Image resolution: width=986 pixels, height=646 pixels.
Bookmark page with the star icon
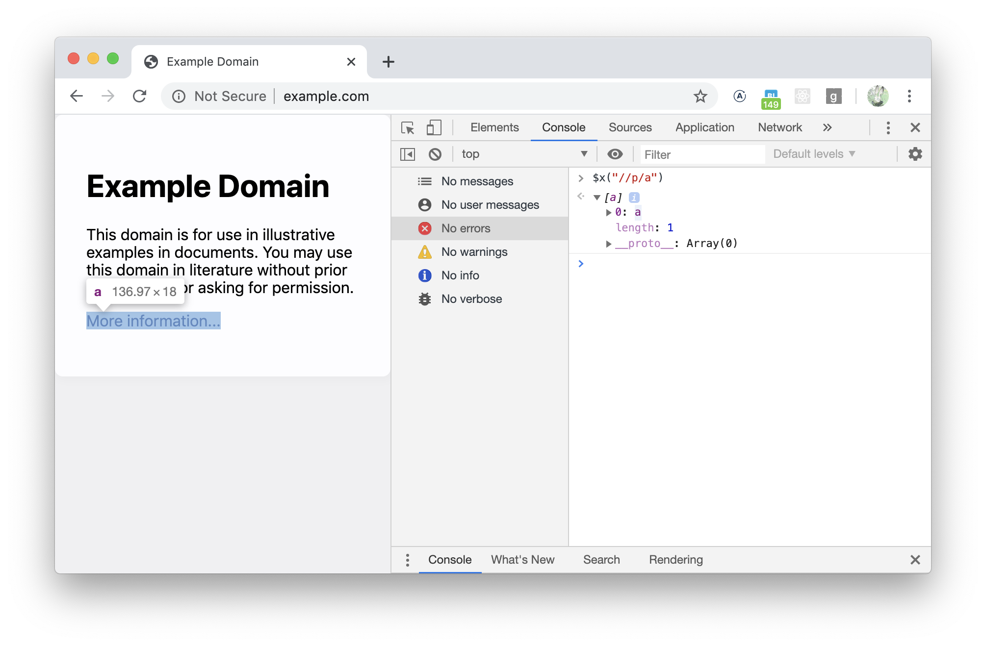coord(700,96)
